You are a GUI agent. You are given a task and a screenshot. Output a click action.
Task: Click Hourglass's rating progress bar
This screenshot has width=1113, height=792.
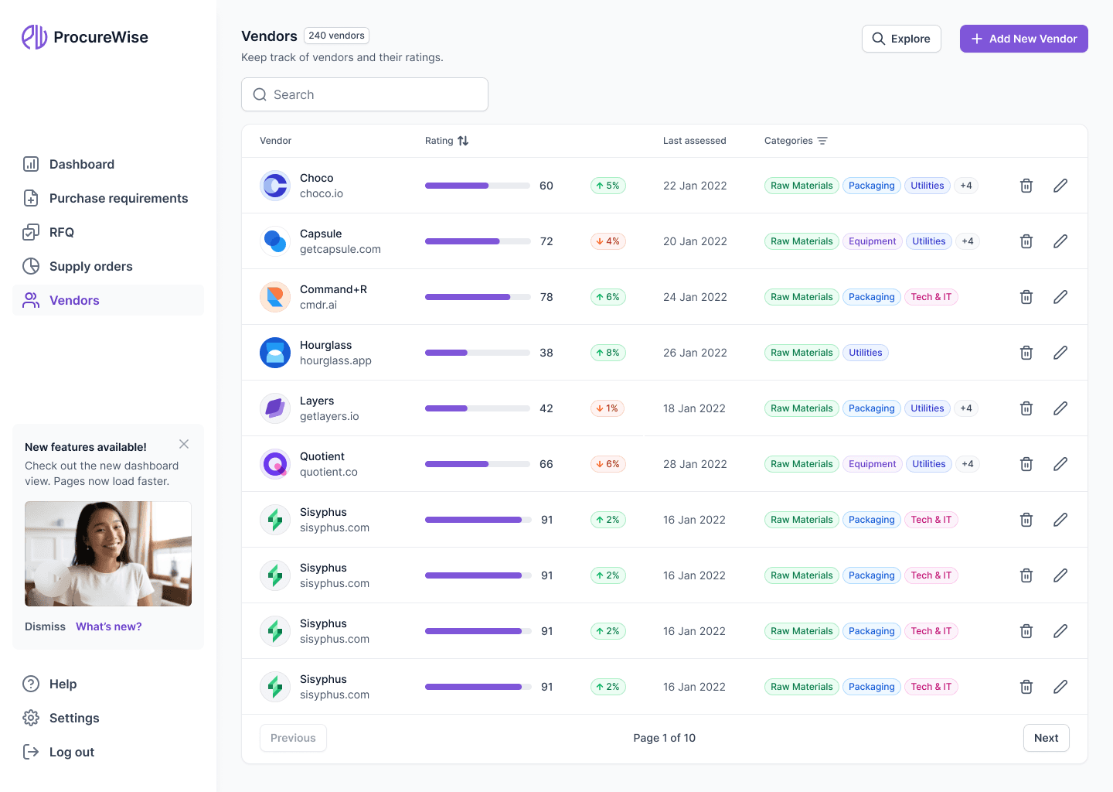click(478, 353)
